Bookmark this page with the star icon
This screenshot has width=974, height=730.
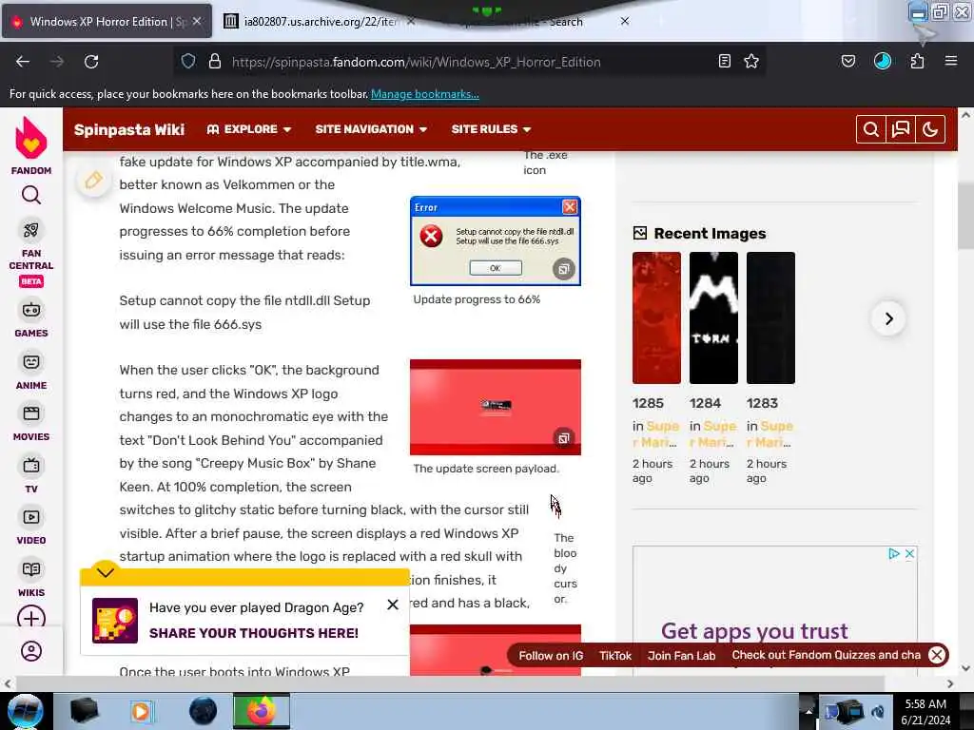coord(751,62)
